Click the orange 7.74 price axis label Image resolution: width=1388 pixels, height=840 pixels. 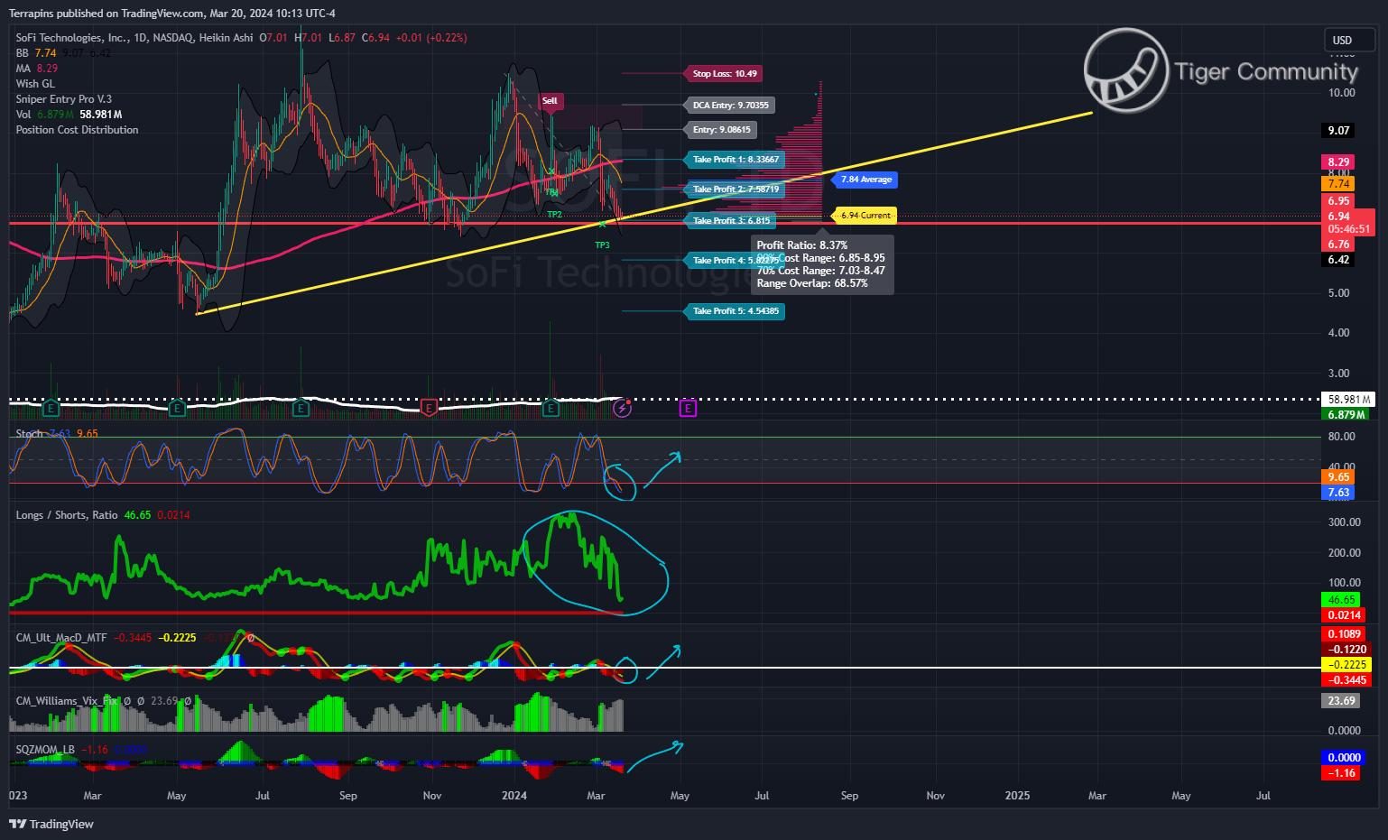click(1338, 184)
